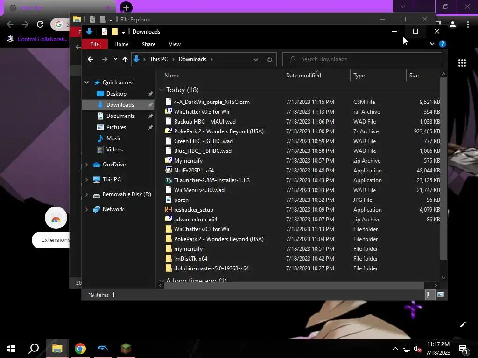This screenshot has height=358, width=478.
Task: Open the View ribbon tab
Action: pyautogui.click(x=175, y=44)
